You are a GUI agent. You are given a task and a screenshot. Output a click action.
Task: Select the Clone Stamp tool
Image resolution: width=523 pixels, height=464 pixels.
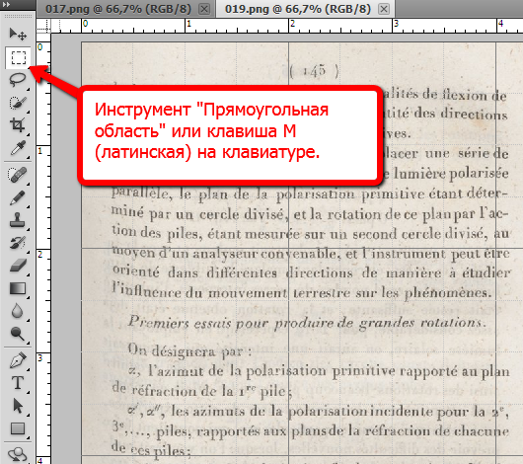18,220
